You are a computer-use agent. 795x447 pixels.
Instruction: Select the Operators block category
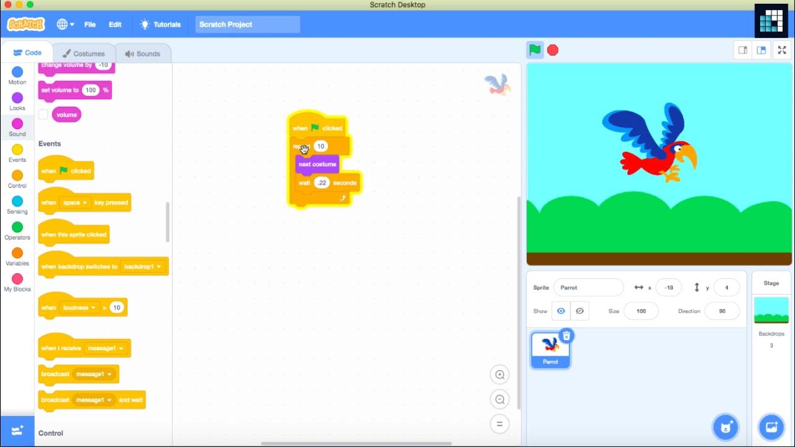click(17, 231)
